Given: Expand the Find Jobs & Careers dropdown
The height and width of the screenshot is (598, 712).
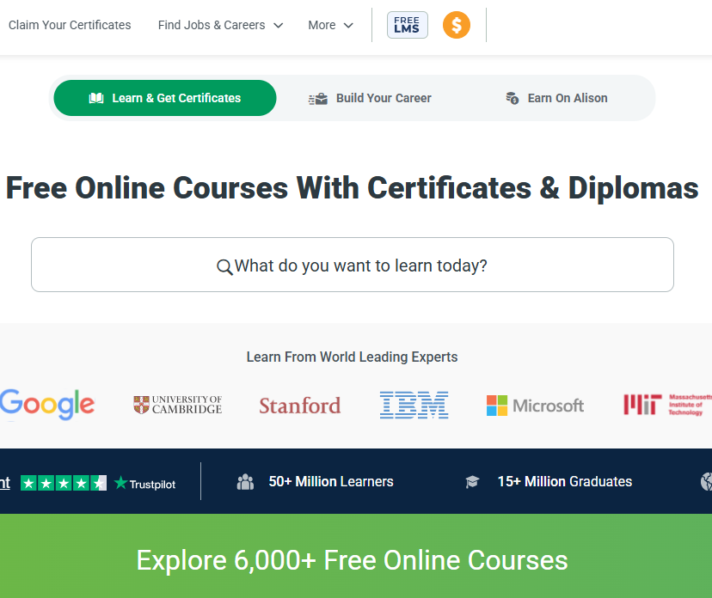Looking at the screenshot, I should pos(221,25).
